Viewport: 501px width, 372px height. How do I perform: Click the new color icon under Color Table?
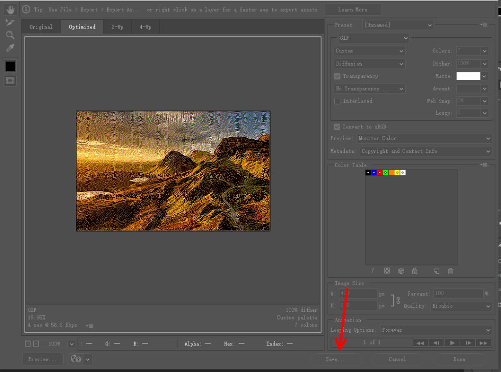[437, 271]
